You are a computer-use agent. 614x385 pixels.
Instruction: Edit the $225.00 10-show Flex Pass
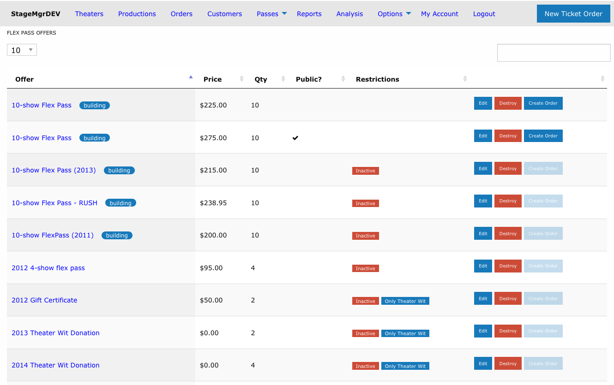(483, 103)
